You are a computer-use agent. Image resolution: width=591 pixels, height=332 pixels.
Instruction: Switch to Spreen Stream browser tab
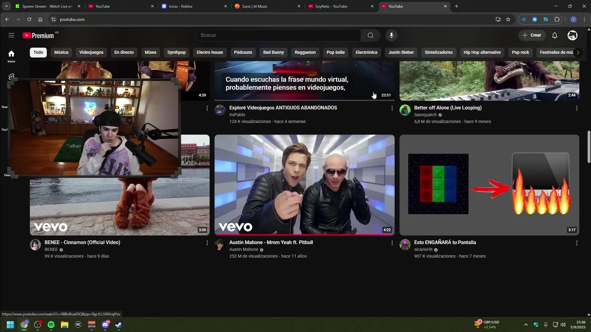click(48, 6)
